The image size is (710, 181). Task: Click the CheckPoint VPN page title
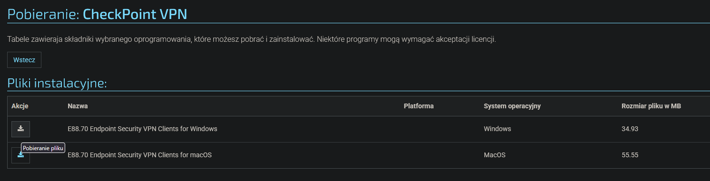coord(135,14)
